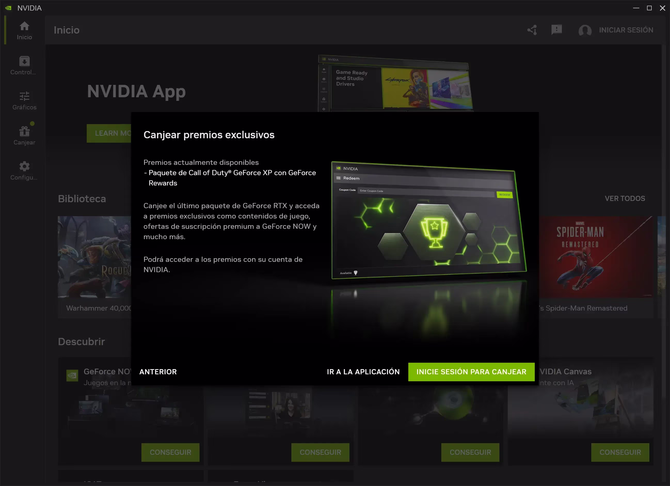
Task: Click the 'Warhammer 40,000' game title text
Action: click(99, 308)
